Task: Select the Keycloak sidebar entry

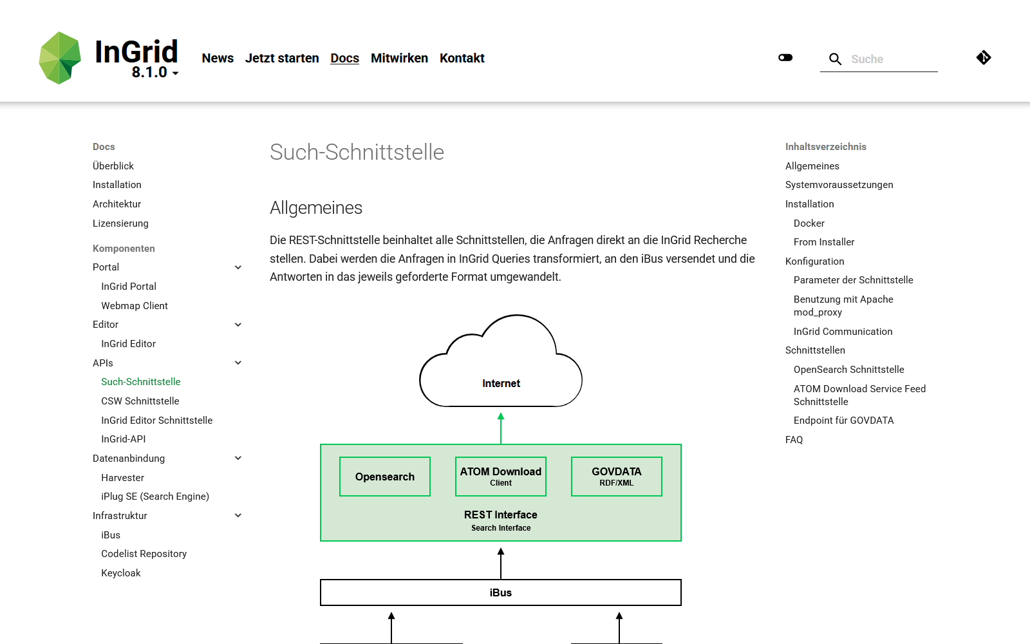Action: click(x=120, y=573)
